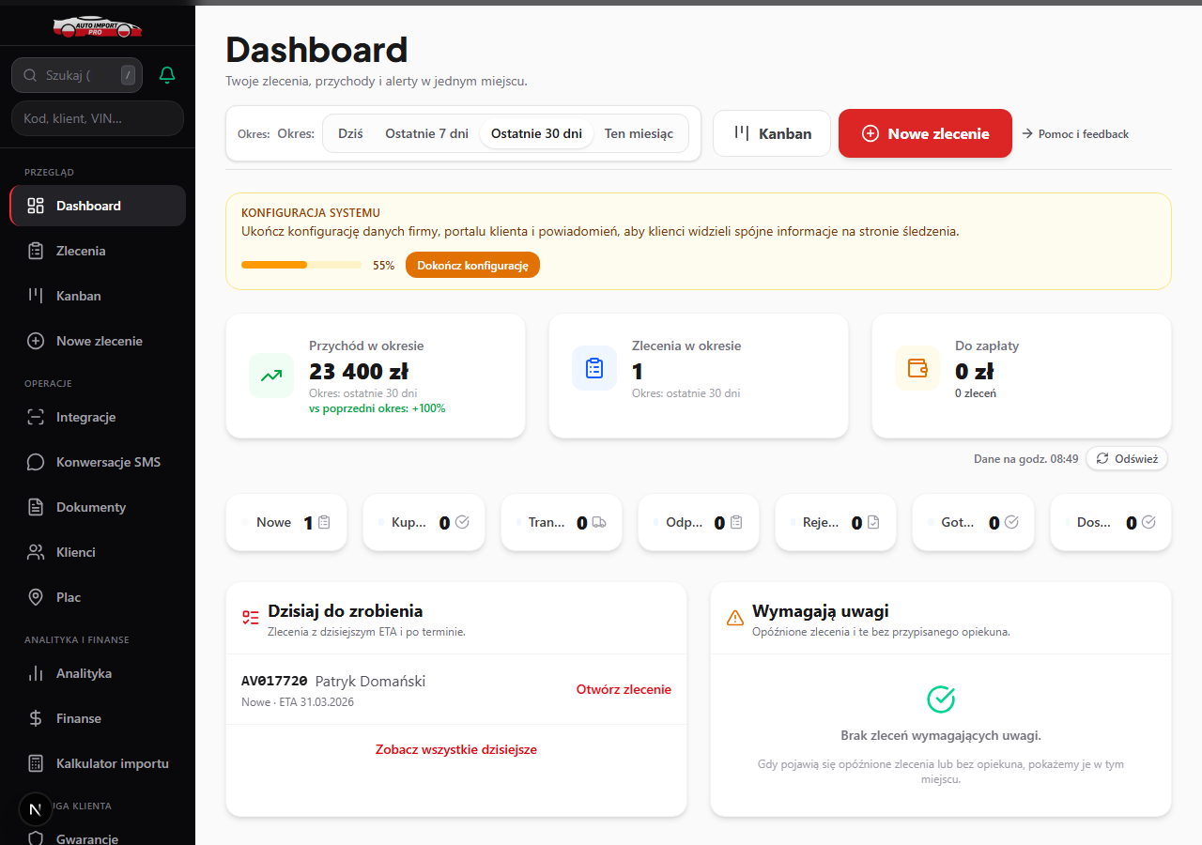This screenshot has width=1202, height=845.
Task: Open Konwersacje SMS chat icon
Action: click(37, 462)
